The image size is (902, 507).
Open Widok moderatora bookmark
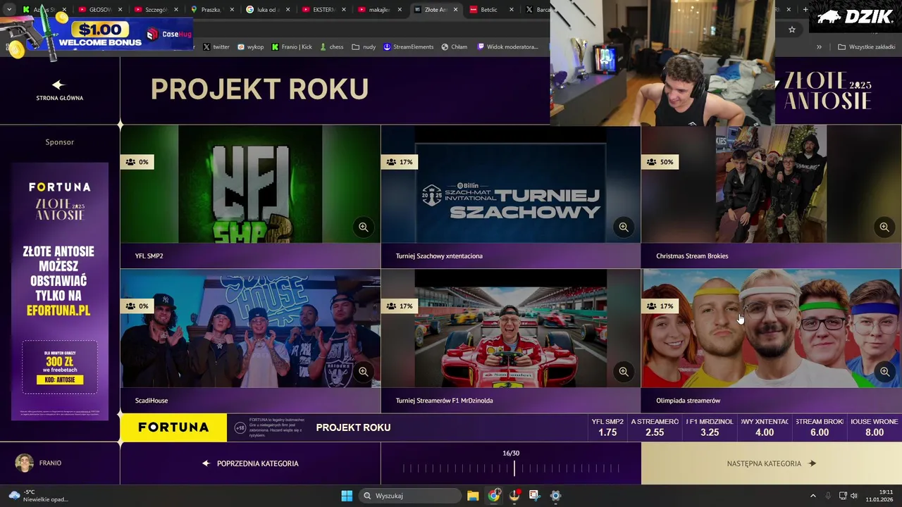point(507,46)
